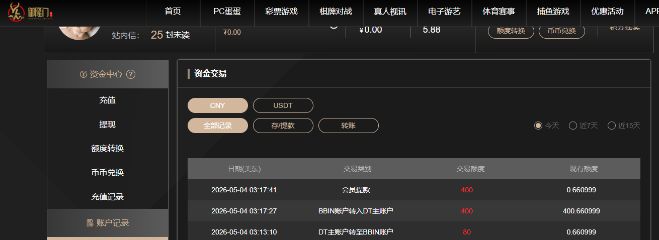This screenshot has width=659, height=240.
Task: Click the date 2026-05-04 03:17:41
Action: (244, 190)
